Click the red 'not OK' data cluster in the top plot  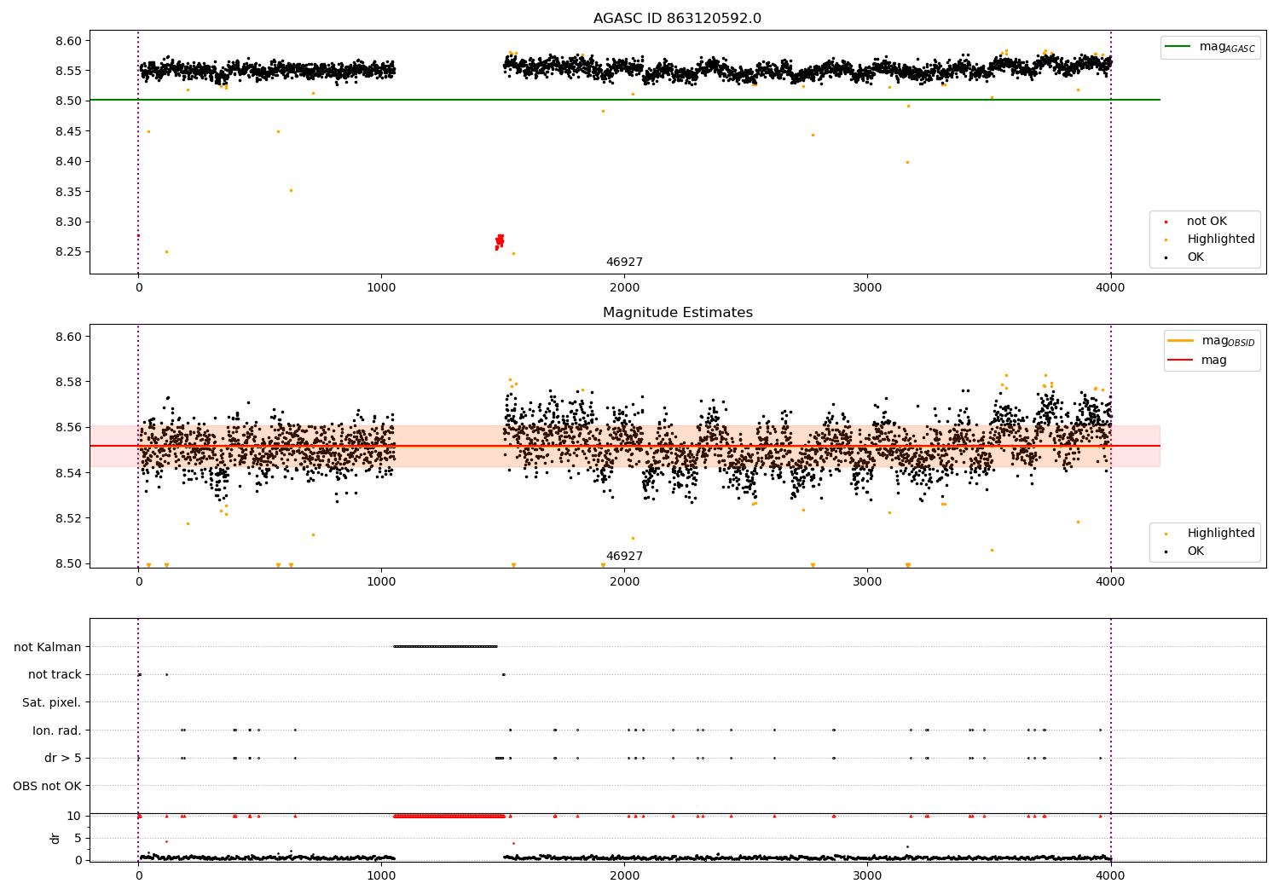pyautogui.click(x=500, y=241)
